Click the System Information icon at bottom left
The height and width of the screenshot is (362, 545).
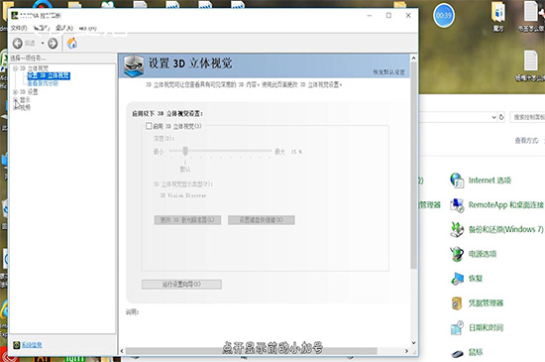click(16, 345)
